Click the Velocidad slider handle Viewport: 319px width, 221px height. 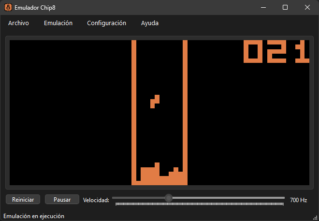169,198
